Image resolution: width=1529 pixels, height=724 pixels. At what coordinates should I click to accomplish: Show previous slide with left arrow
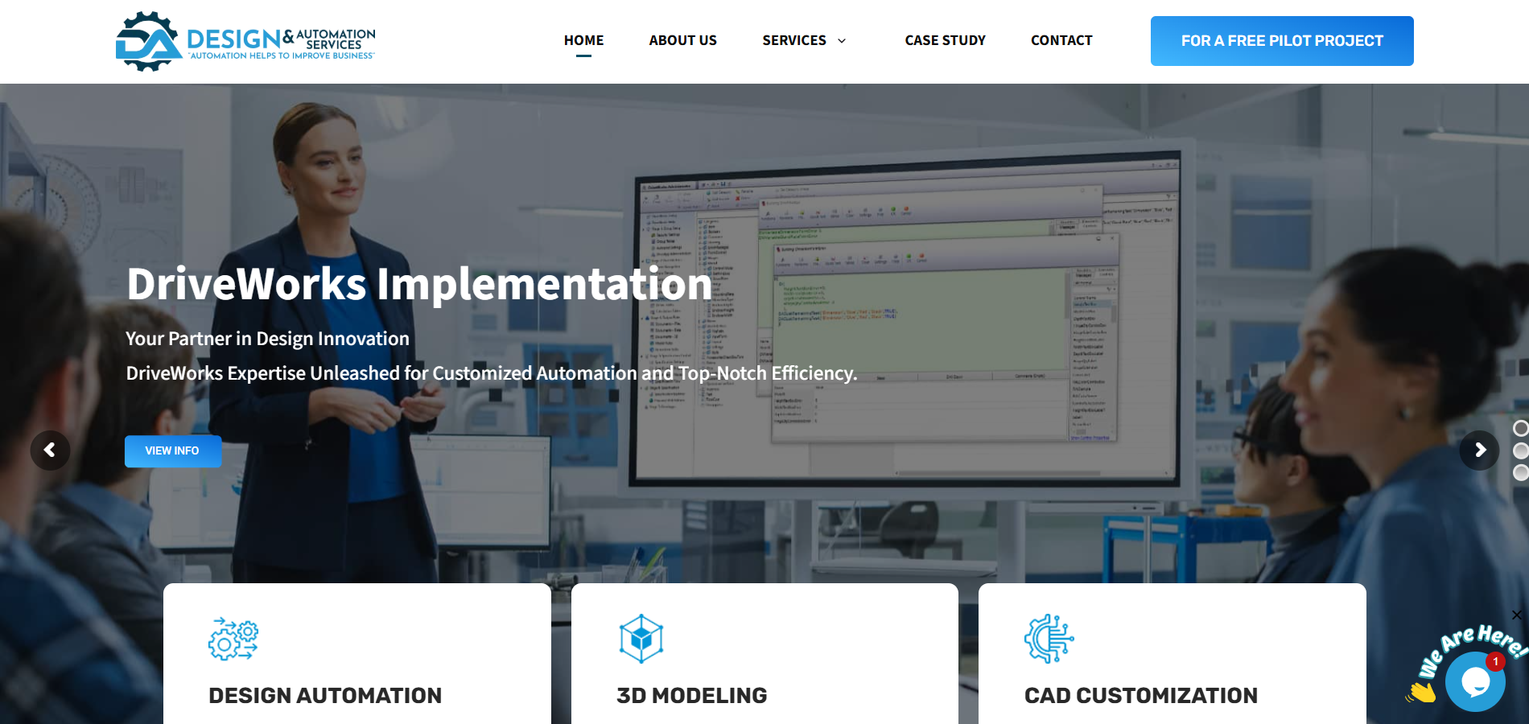pos(50,450)
